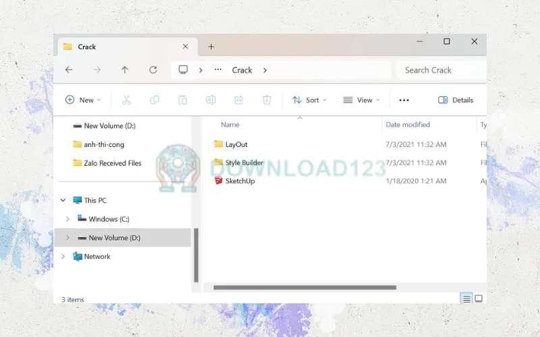Image resolution: width=540 pixels, height=337 pixels.
Task: Open the View options menu
Action: click(x=361, y=100)
